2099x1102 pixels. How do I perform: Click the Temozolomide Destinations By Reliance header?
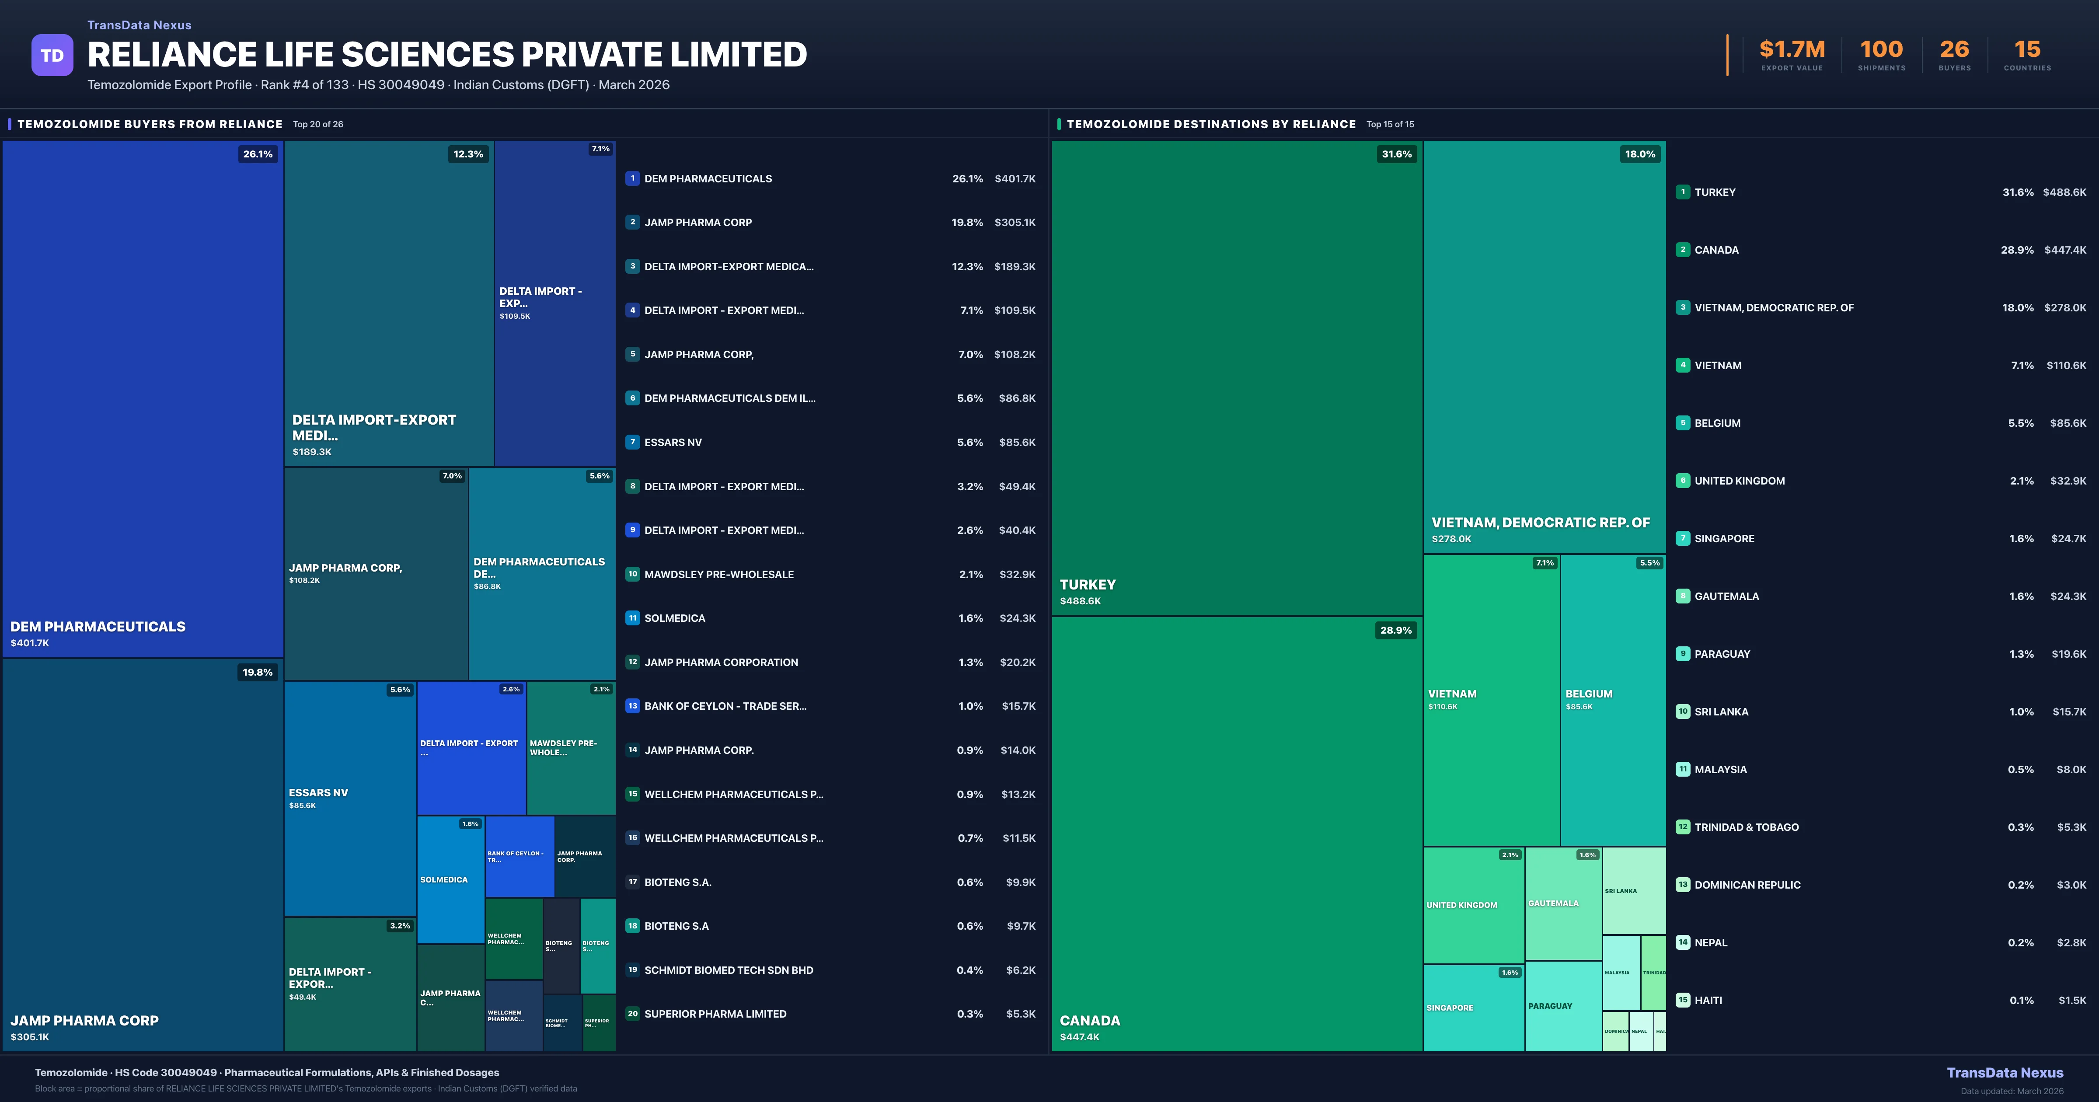click(x=1211, y=124)
